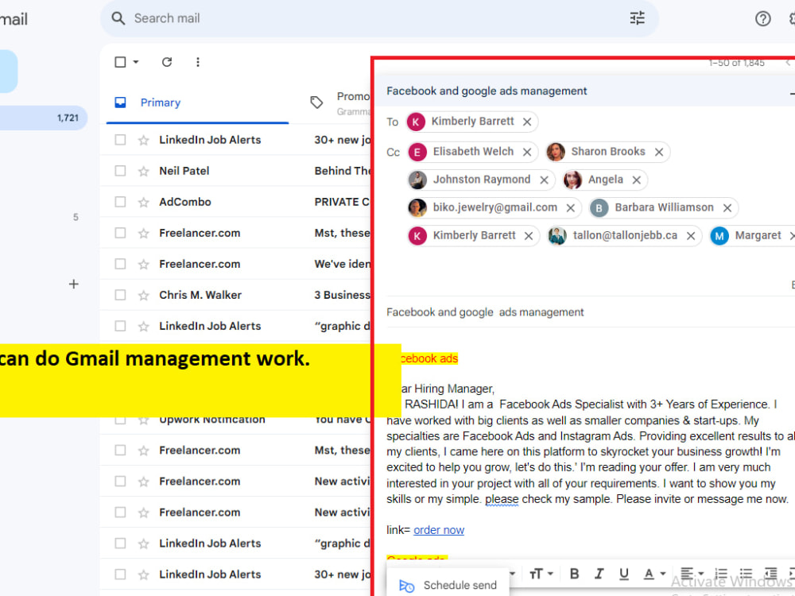Open inbox folder showing 1,721 unread
This screenshot has width=795, height=596.
[x=44, y=118]
